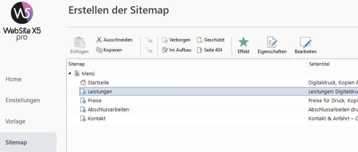Select the Kontakt page in sitemap
358x152 pixels.
point(96,119)
